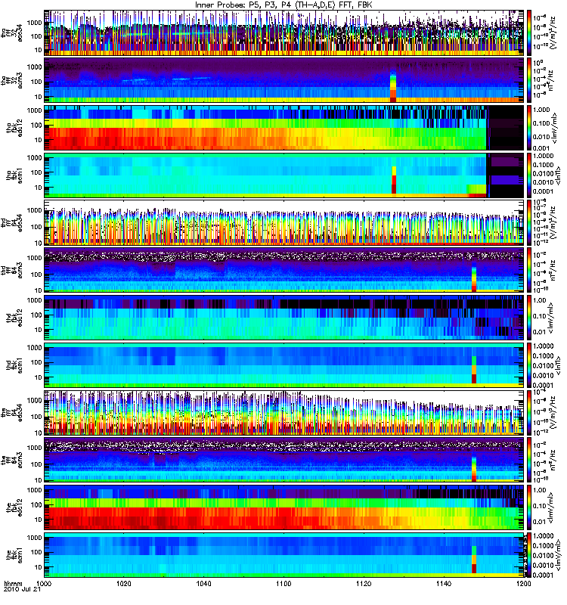Viewport: 567px width, 605px height.
Task: Click the 1120 time-axis tick label
Action: point(364,583)
